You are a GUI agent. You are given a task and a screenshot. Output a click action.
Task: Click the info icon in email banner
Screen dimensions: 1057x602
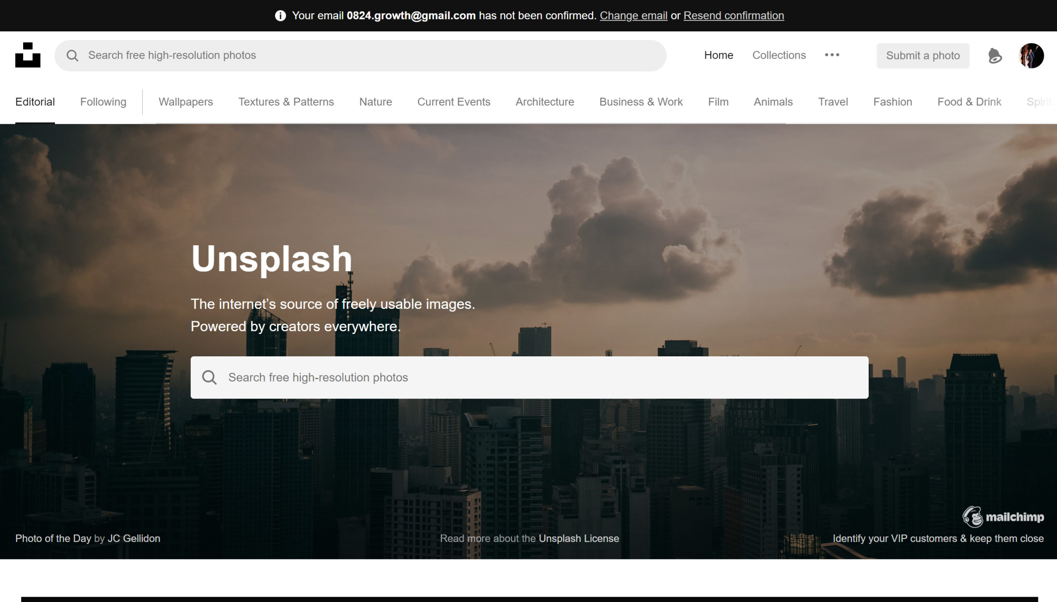point(280,16)
